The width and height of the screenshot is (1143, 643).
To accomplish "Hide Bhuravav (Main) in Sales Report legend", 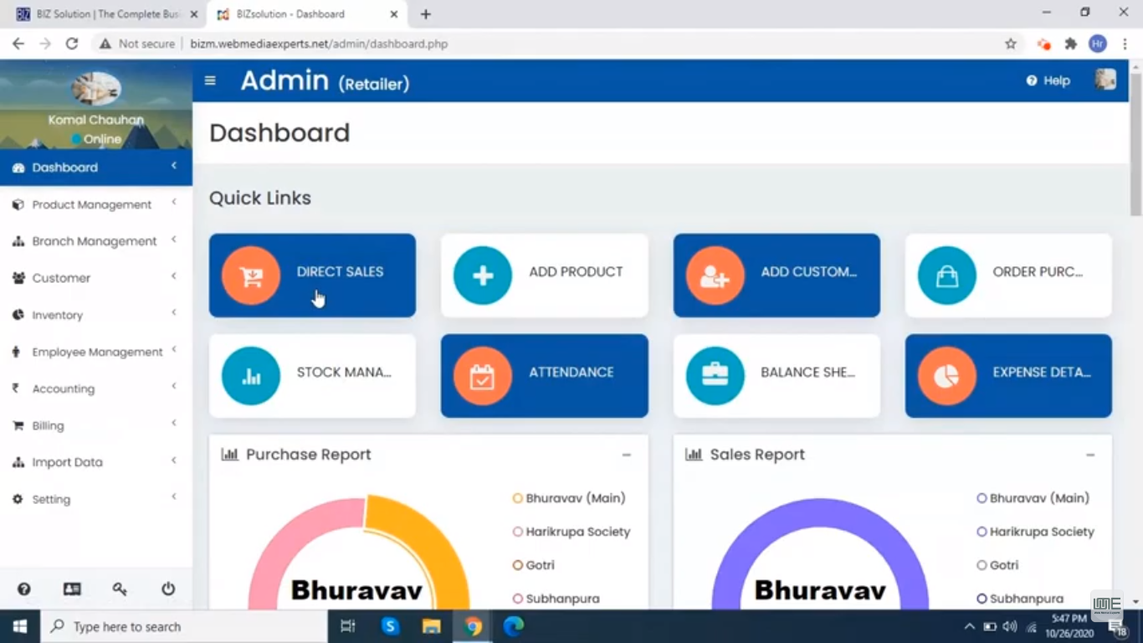I will tap(1033, 497).
